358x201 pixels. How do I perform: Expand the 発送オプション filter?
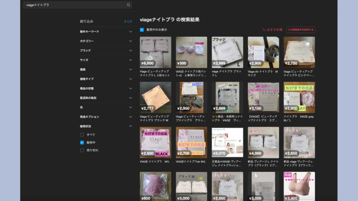pyautogui.click(x=106, y=117)
